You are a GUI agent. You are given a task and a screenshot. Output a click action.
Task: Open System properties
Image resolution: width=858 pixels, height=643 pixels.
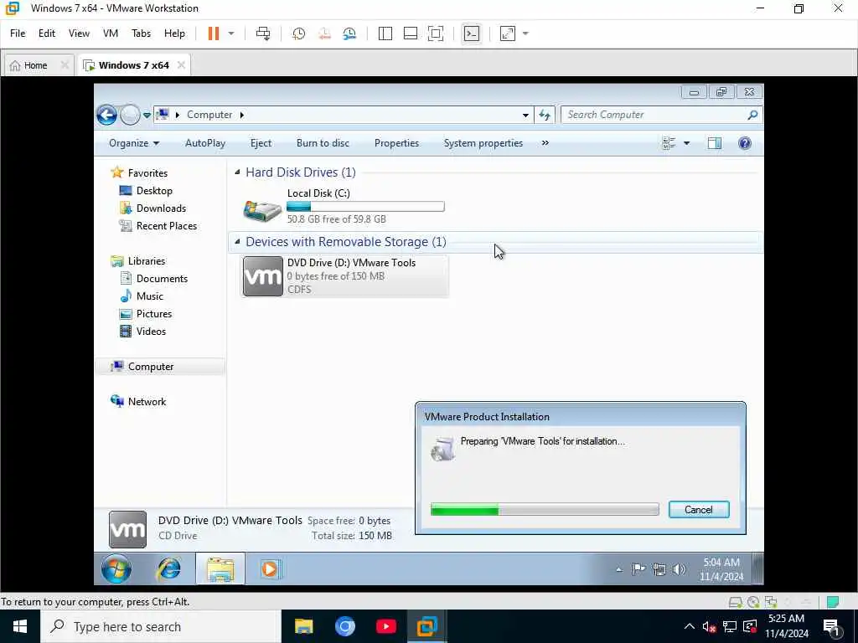tap(483, 143)
